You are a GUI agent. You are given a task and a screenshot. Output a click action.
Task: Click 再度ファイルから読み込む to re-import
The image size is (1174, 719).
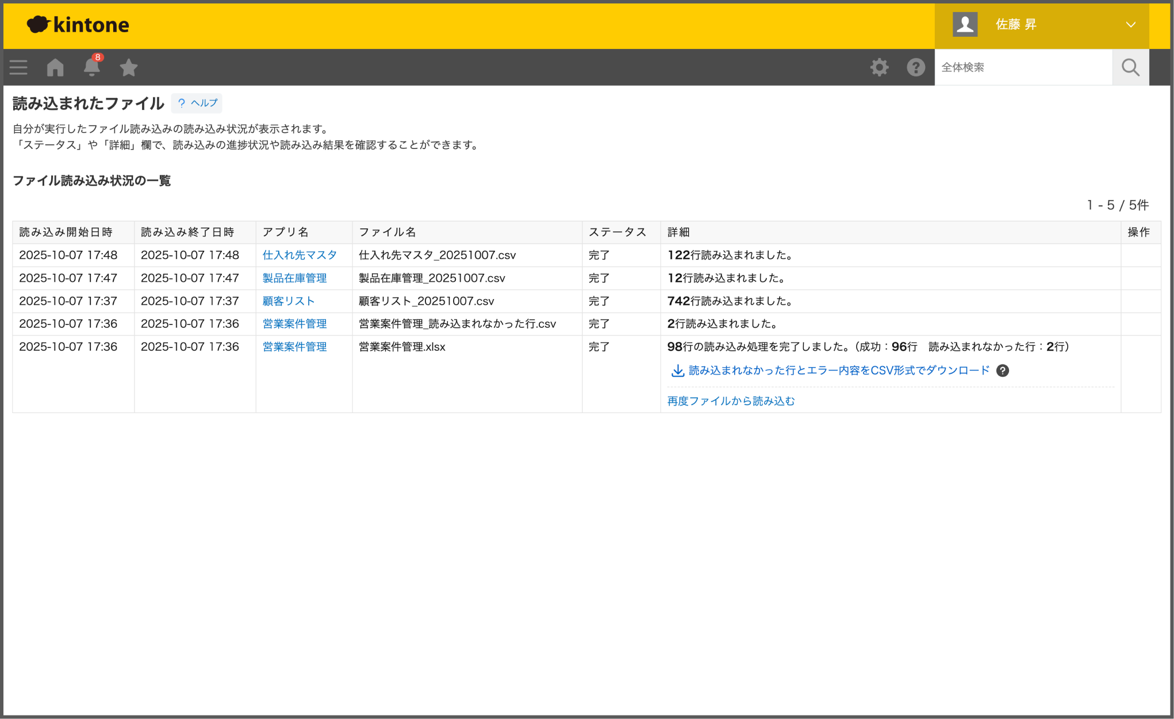click(730, 401)
